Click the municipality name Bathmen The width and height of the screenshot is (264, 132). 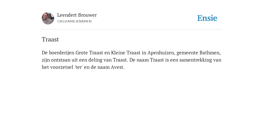(x=210, y=53)
